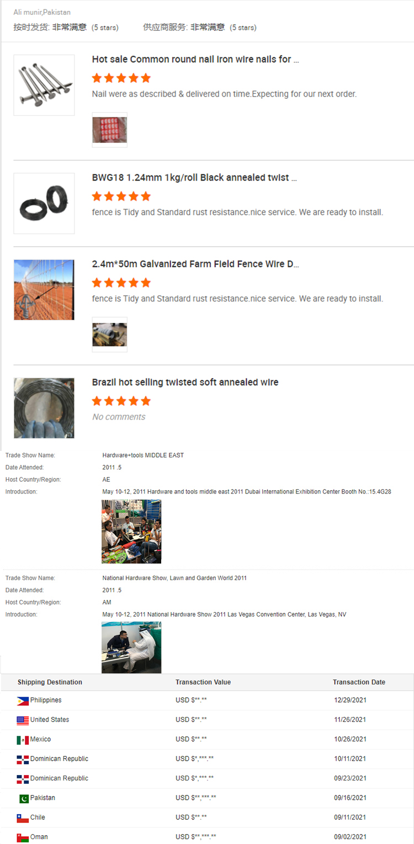Click the Chile flag icon

click(x=23, y=818)
